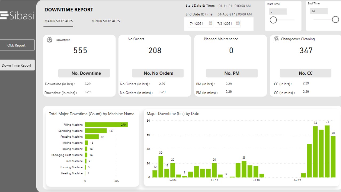Viewport: 341px width, 192px height.
Task: Click the Filling Machine axis label
Action: (x=73, y=125)
